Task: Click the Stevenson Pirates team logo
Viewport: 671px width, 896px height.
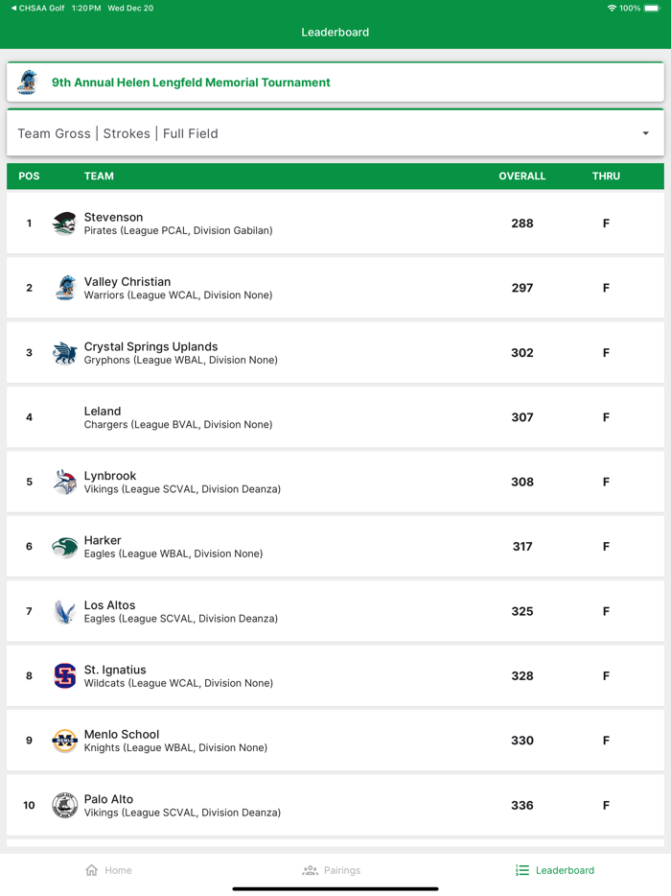Action: (x=64, y=223)
